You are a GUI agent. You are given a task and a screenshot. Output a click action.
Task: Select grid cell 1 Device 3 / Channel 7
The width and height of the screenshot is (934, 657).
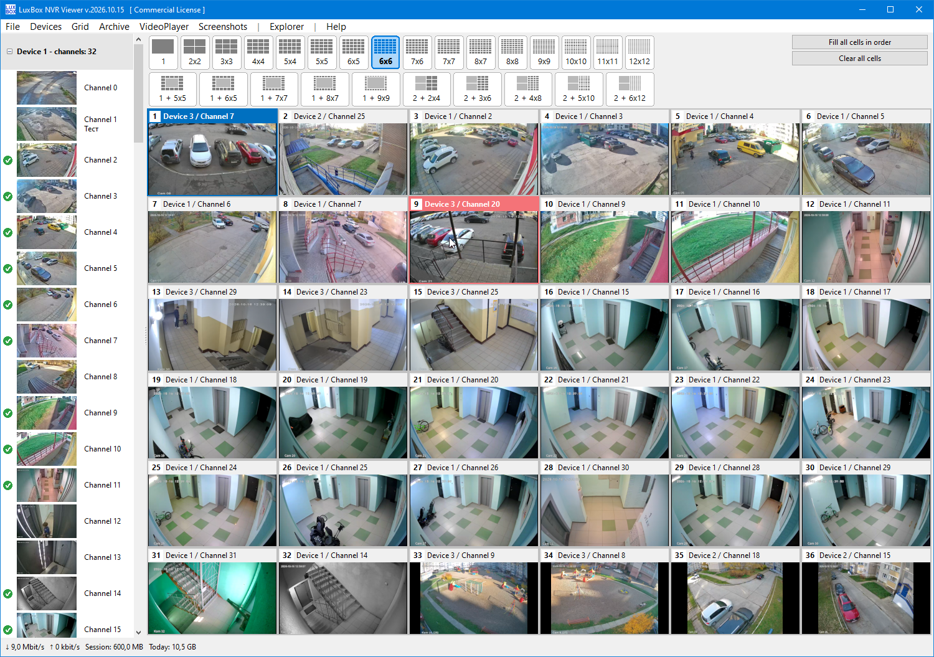[212, 153]
